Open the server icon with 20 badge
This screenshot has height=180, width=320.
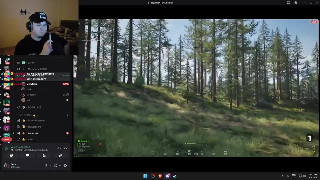coord(7,119)
